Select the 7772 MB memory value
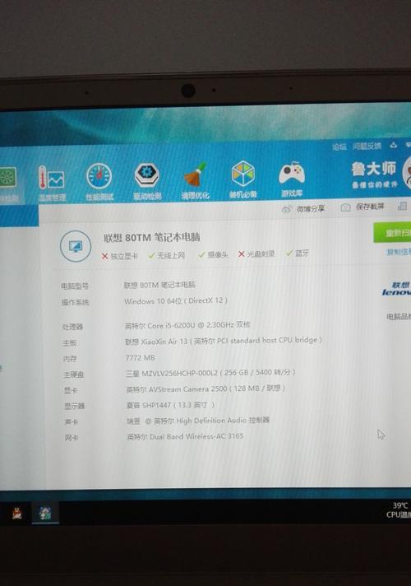The image size is (411, 586). pyautogui.click(x=141, y=358)
